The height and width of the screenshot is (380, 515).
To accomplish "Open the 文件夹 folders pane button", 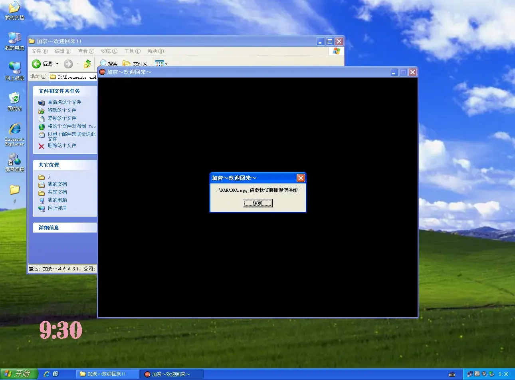I will coord(135,64).
